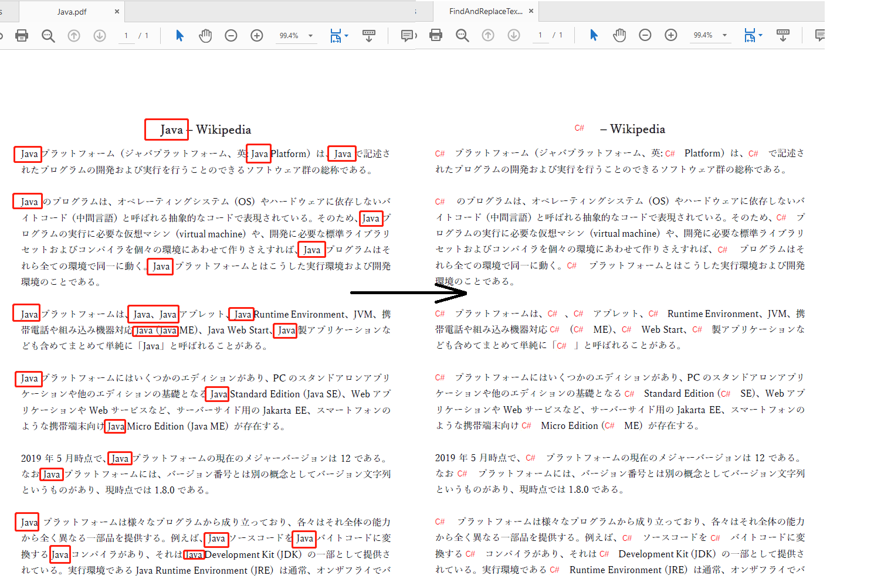Close the FindAndReplaceTex... tab
874x579 pixels.
point(531,11)
